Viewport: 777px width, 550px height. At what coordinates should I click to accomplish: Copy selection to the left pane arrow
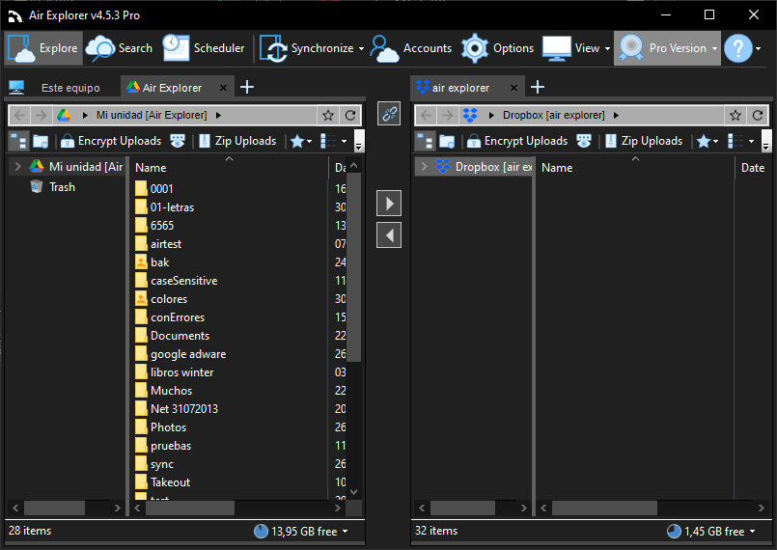389,234
